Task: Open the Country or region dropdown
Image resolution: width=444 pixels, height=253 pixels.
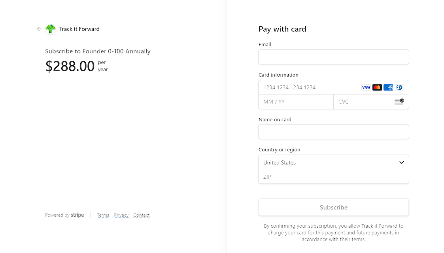Action: pos(328,162)
